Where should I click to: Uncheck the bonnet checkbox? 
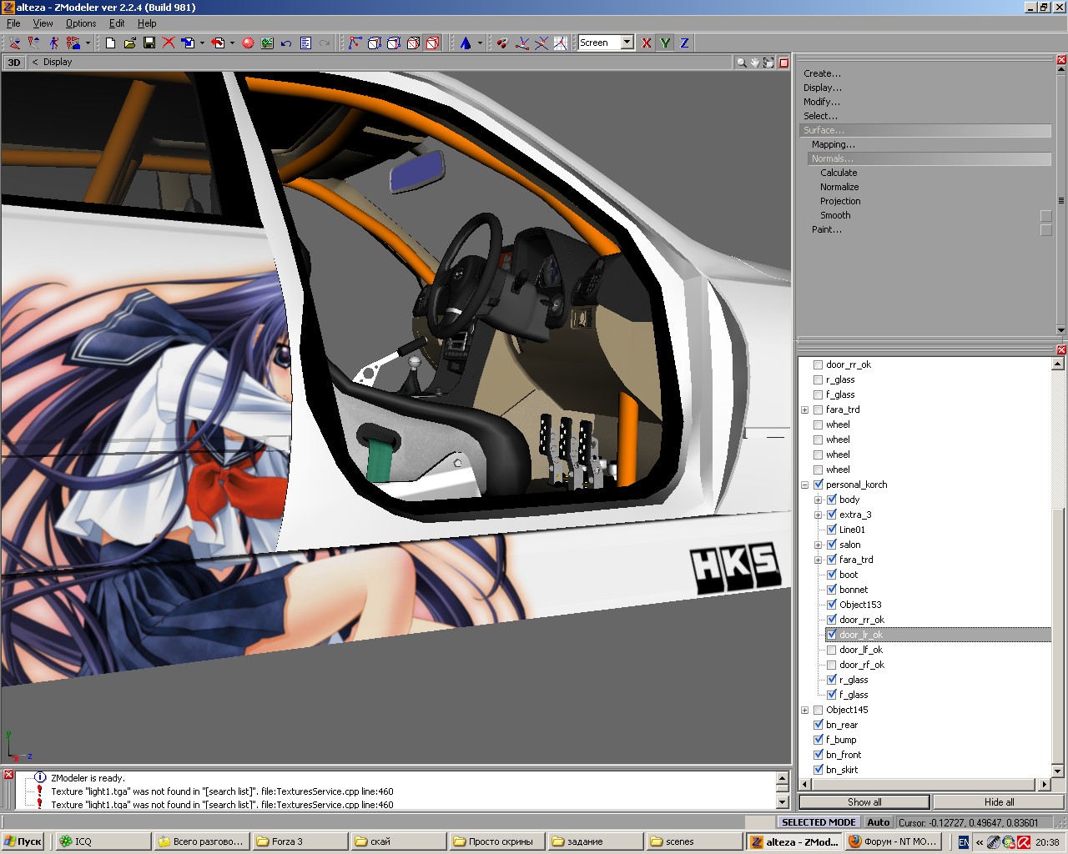832,590
